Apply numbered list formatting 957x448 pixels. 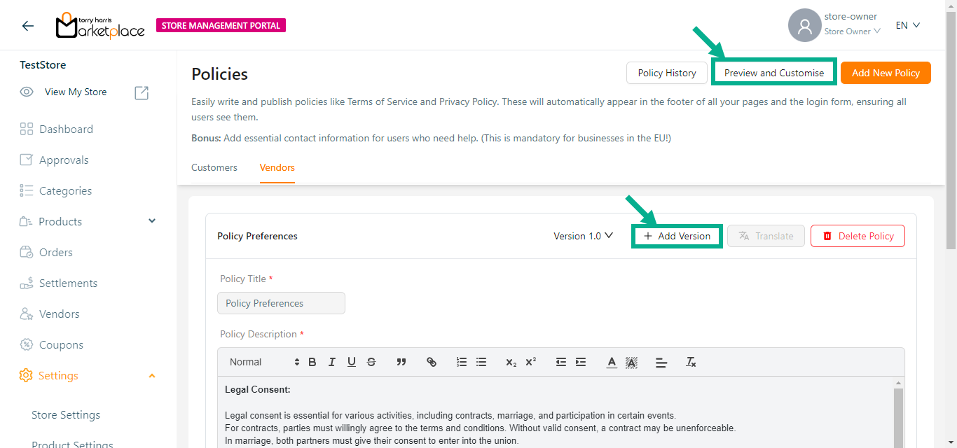click(x=462, y=362)
